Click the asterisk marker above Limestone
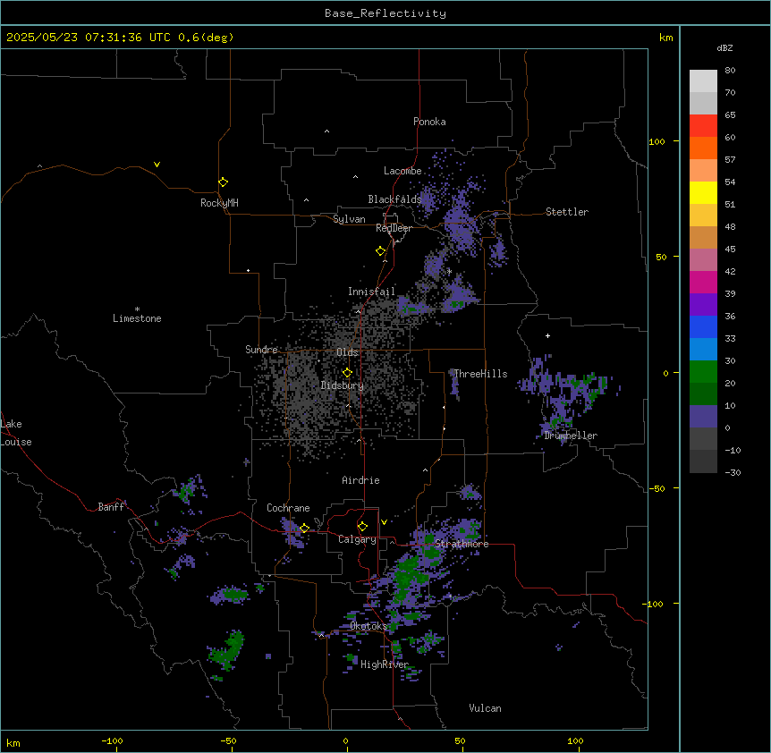This screenshot has width=771, height=753. (x=137, y=309)
